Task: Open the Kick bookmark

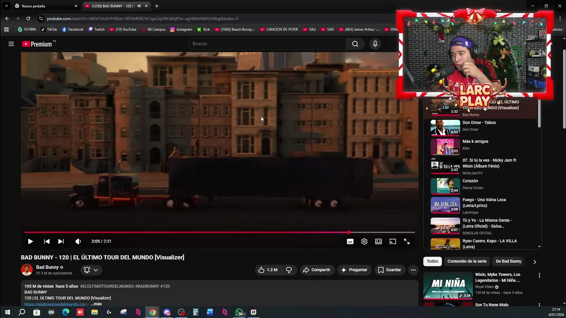Action: click(203, 30)
